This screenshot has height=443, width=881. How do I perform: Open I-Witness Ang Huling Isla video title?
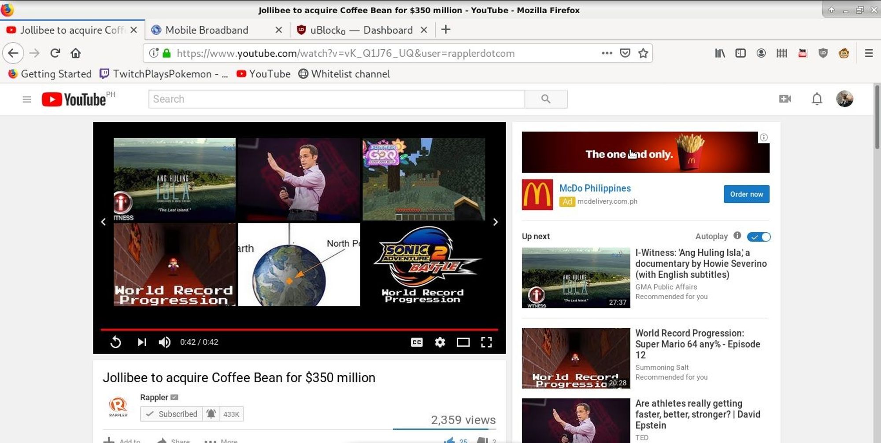tap(701, 264)
